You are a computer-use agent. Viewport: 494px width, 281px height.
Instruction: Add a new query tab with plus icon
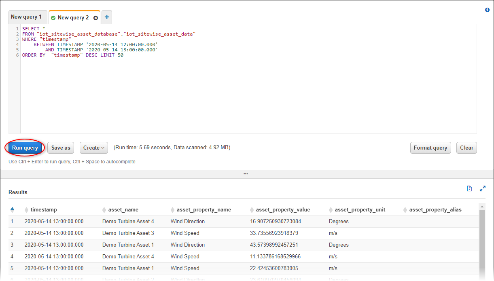tap(107, 17)
